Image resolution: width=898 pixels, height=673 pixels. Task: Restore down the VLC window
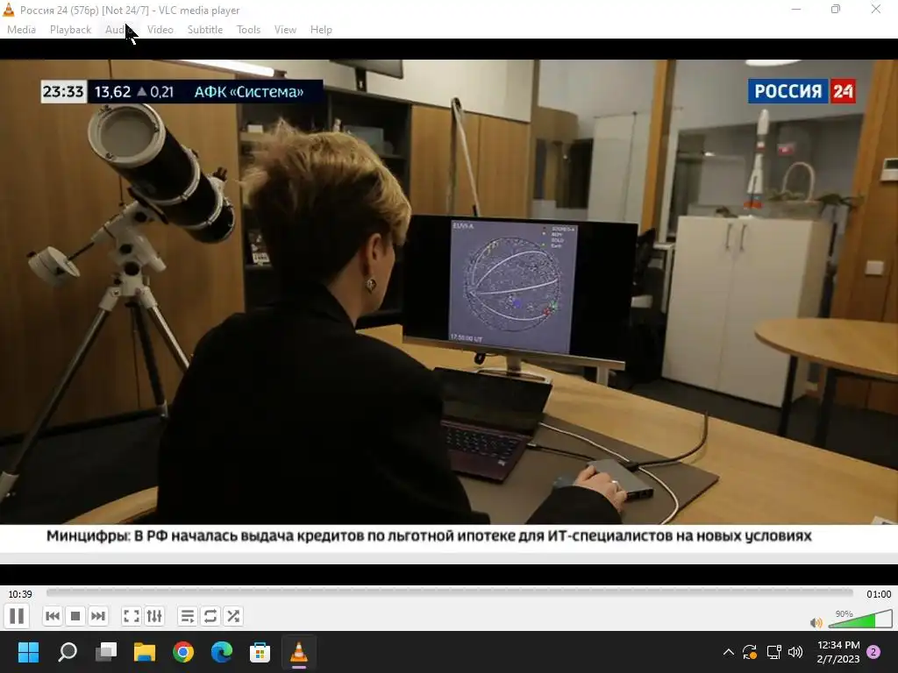(836, 9)
